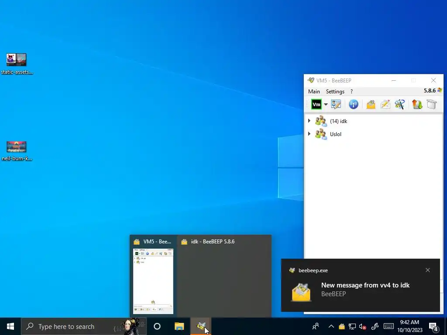Open the Windows Start menu
The image size is (447, 335).
click(10, 326)
